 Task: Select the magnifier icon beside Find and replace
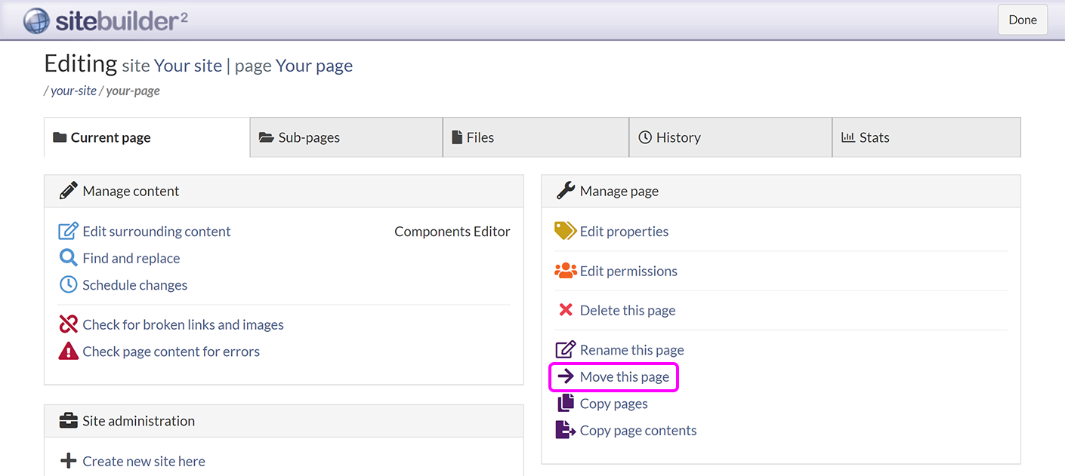coord(69,258)
